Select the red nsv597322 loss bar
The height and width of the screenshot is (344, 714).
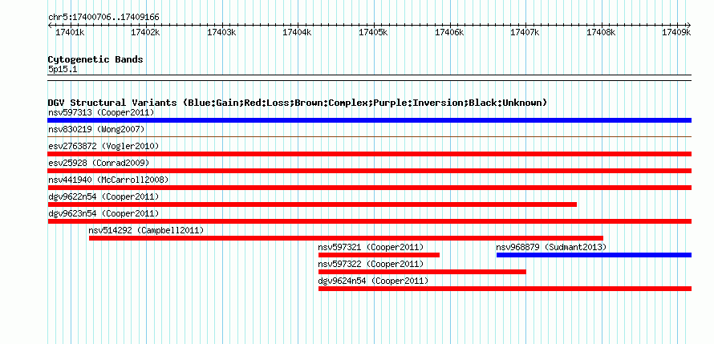click(422, 272)
